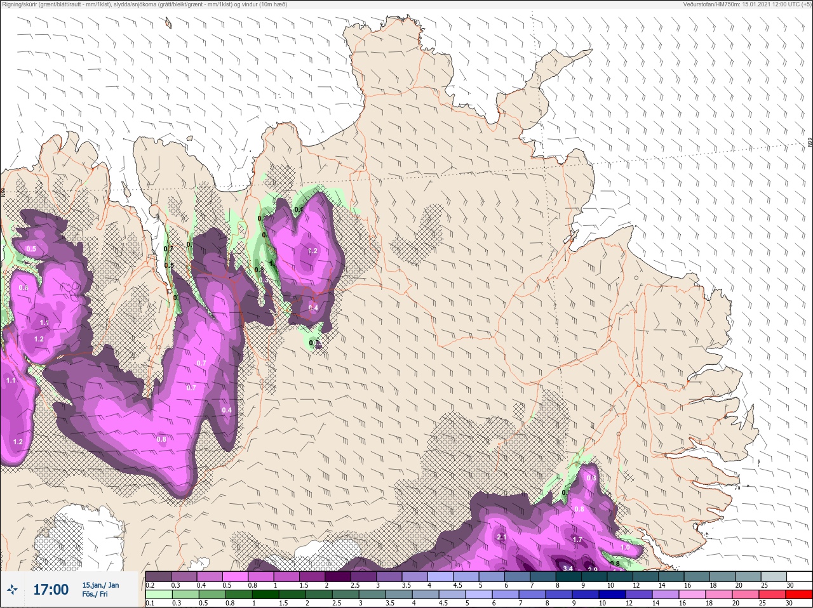Select the white 30 swatch in upper legend

pos(800,576)
